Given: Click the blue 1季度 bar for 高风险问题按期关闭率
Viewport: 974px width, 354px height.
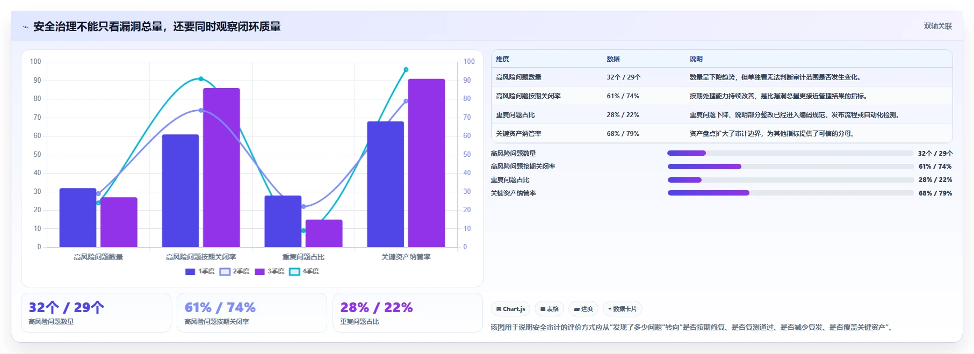Looking at the screenshot, I should point(181,191).
